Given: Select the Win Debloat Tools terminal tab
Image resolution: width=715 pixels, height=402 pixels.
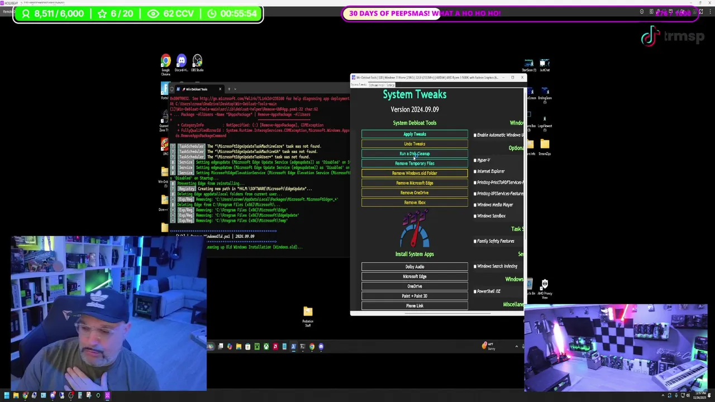Looking at the screenshot, I should pyautogui.click(x=197, y=89).
